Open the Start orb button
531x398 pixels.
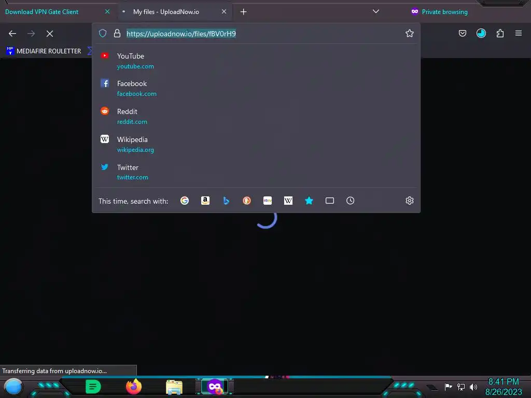[x=13, y=387]
